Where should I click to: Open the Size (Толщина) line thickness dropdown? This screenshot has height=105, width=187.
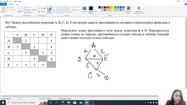tap(84, 10)
